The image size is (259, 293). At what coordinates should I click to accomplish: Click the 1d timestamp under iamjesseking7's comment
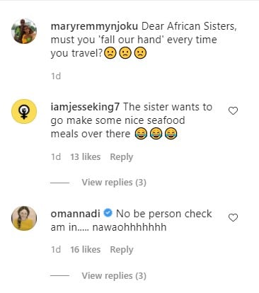pos(56,156)
